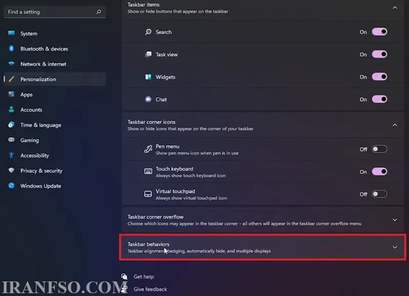409x296 pixels.
Task: Open the System settings category
Action: coord(55,33)
